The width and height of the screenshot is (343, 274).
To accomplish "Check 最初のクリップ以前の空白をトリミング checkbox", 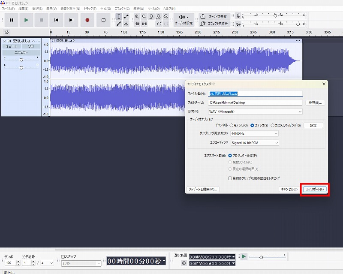I will pyautogui.click(x=230, y=178).
